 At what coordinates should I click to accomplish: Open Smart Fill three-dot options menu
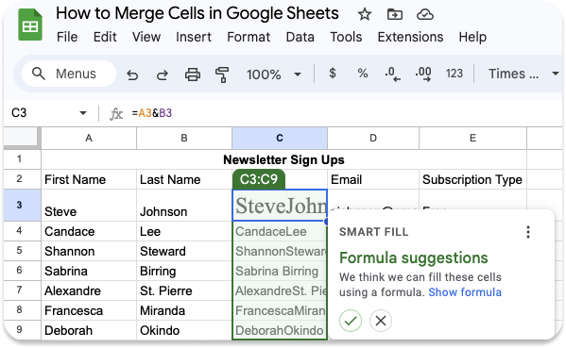coord(528,232)
